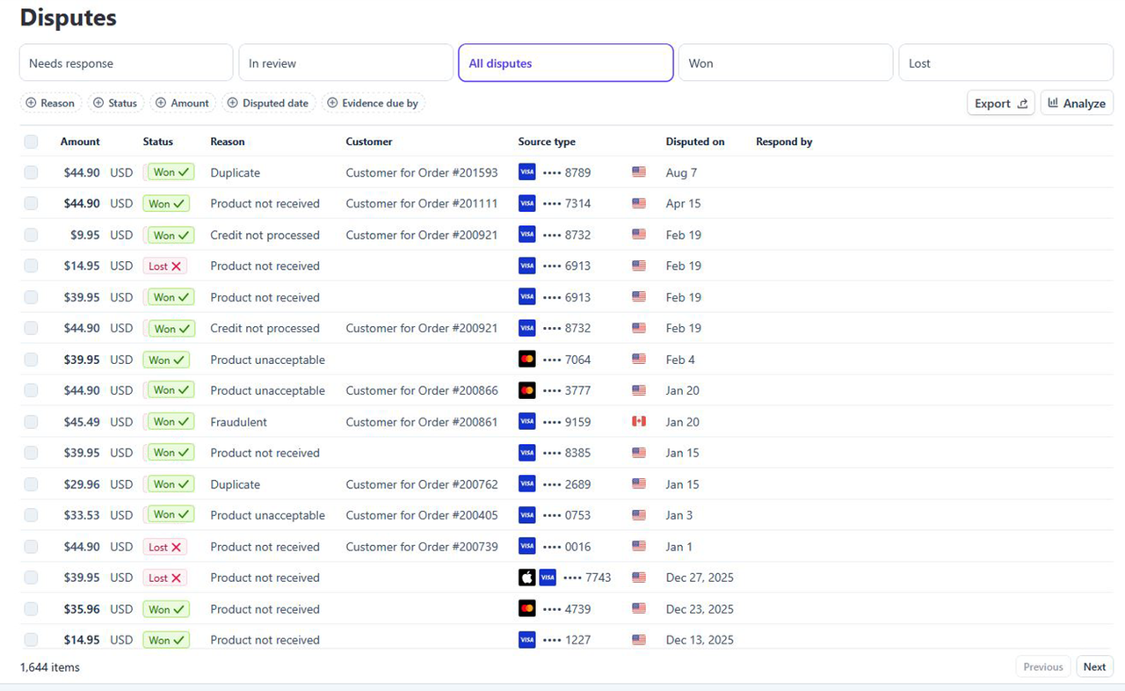Click the Mastercard icon for card 3777
1125x691 pixels.
pyautogui.click(x=526, y=390)
